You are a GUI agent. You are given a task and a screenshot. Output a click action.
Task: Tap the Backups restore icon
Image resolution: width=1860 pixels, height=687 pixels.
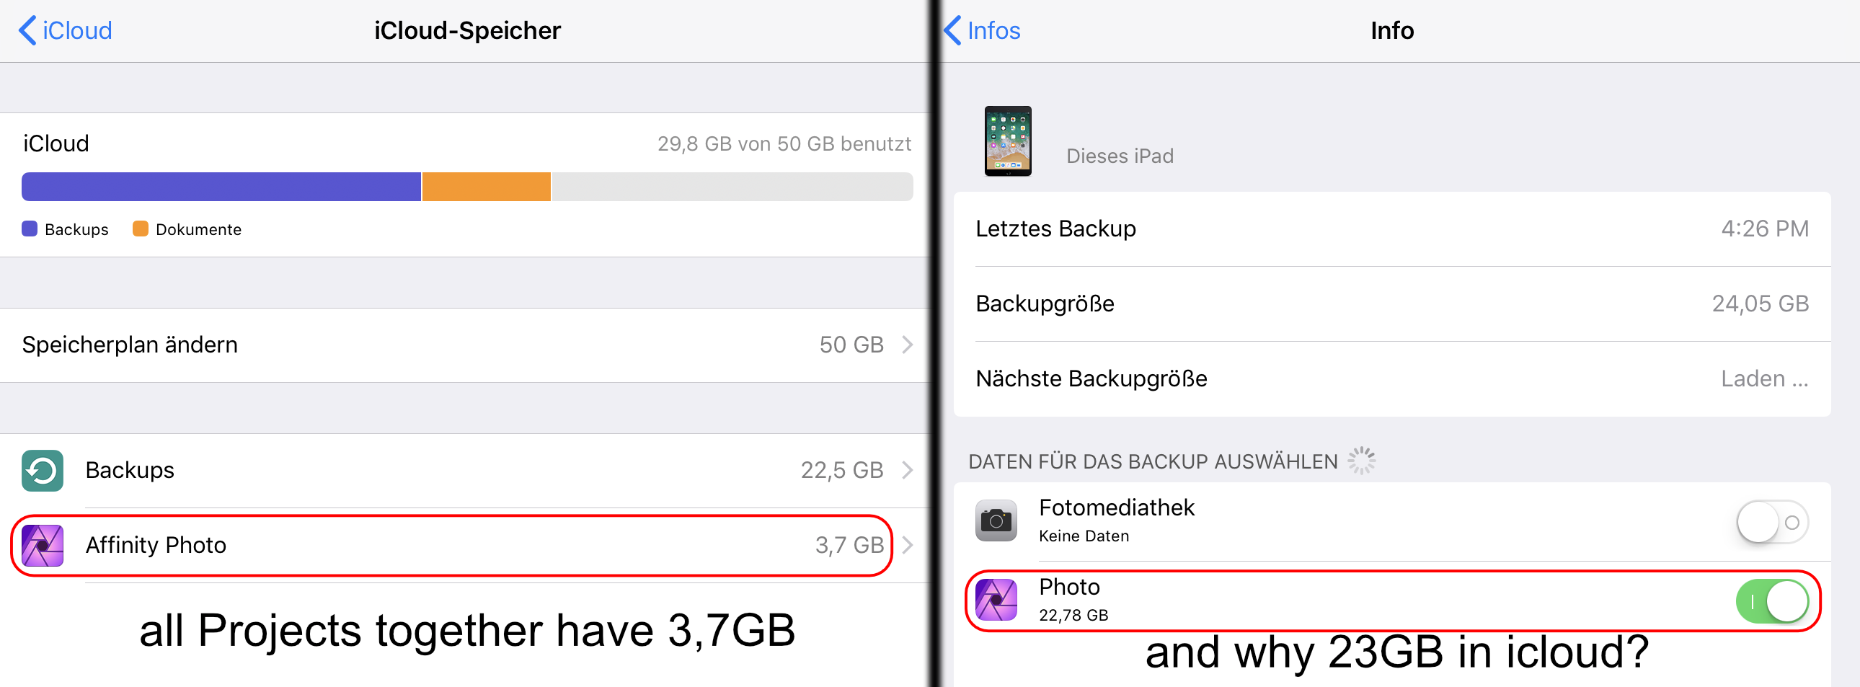click(43, 471)
